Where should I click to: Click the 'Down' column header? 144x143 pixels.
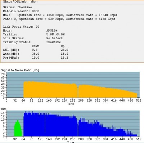coord(36,46)
